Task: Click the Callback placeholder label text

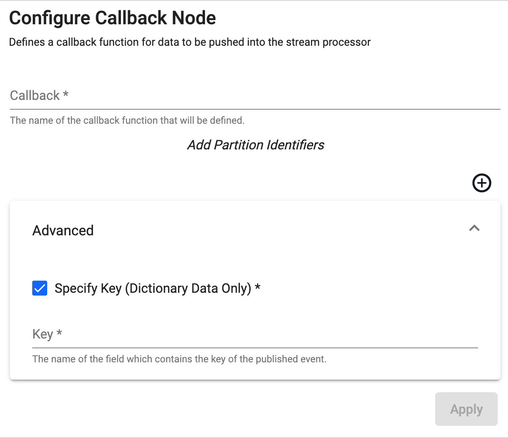Action: click(x=39, y=96)
